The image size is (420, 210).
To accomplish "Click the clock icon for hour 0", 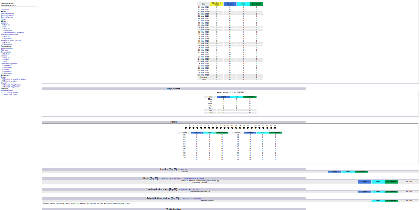I will tap(186, 128).
